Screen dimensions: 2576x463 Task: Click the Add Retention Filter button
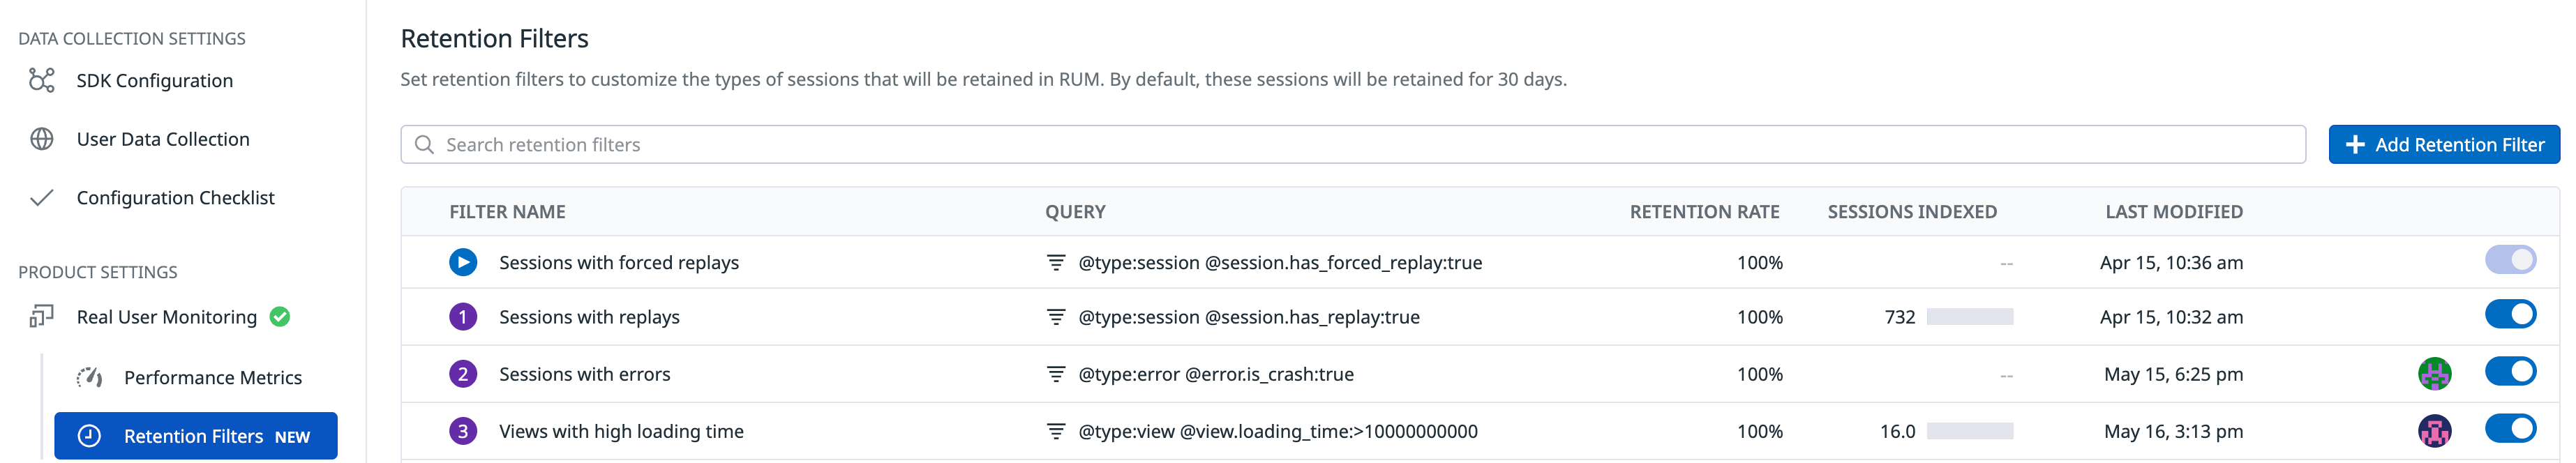click(2444, 144)
